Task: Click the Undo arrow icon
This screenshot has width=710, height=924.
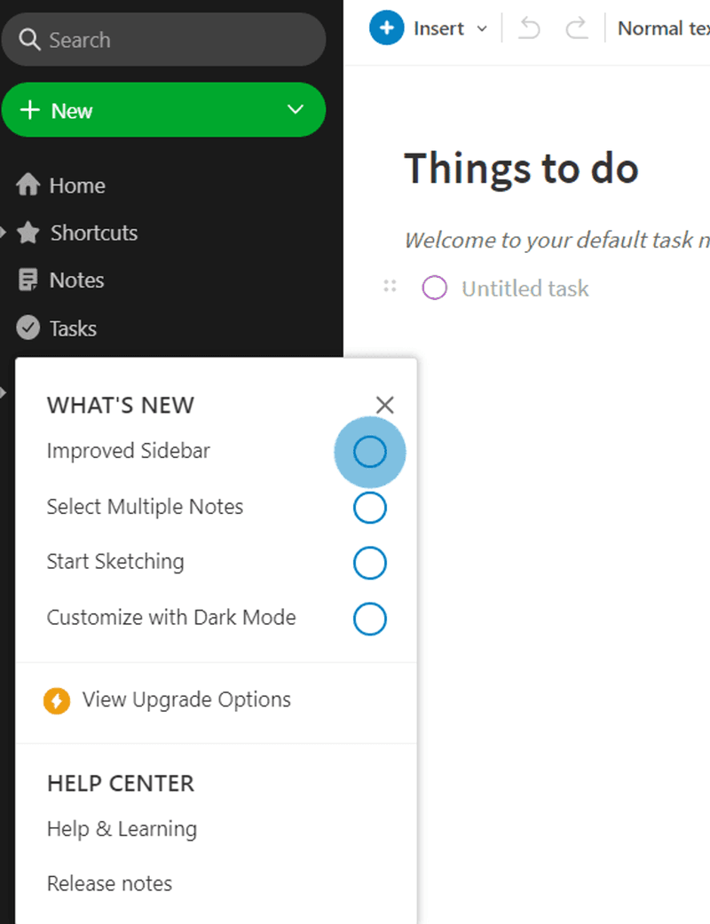Action: point(529,28)
